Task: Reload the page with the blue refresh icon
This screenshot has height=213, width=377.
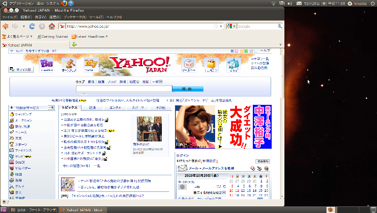Action: click(x=32, y=26)
